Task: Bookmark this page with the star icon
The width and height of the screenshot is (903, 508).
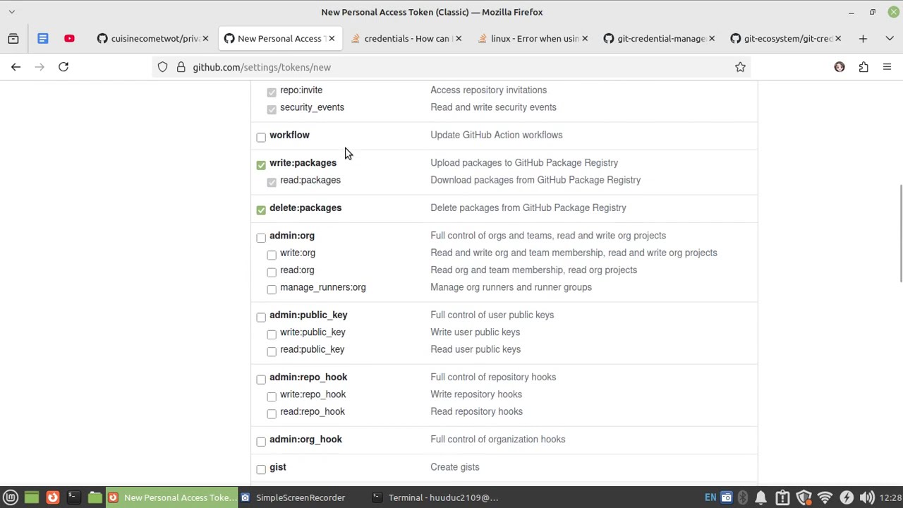Action: point(740,67)
